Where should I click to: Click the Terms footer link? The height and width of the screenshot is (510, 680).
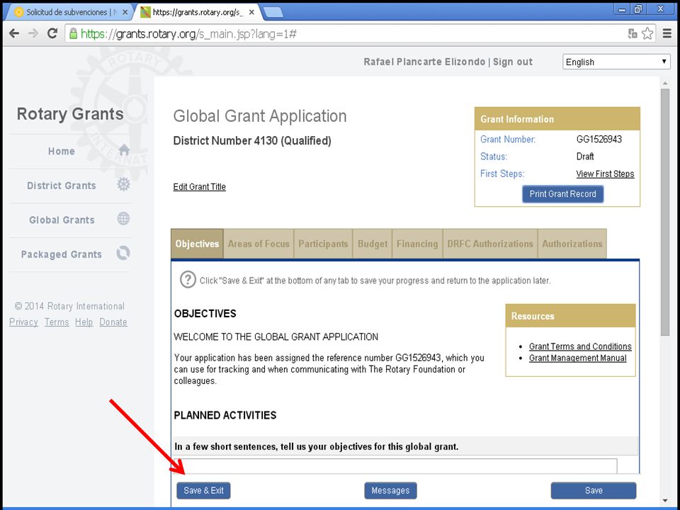[x=57, y=322]
